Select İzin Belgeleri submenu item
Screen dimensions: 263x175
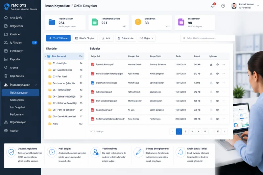coord(17,107)
